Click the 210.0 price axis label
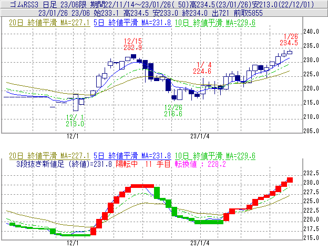Screen dimensions: 328x250 point(311,117)
